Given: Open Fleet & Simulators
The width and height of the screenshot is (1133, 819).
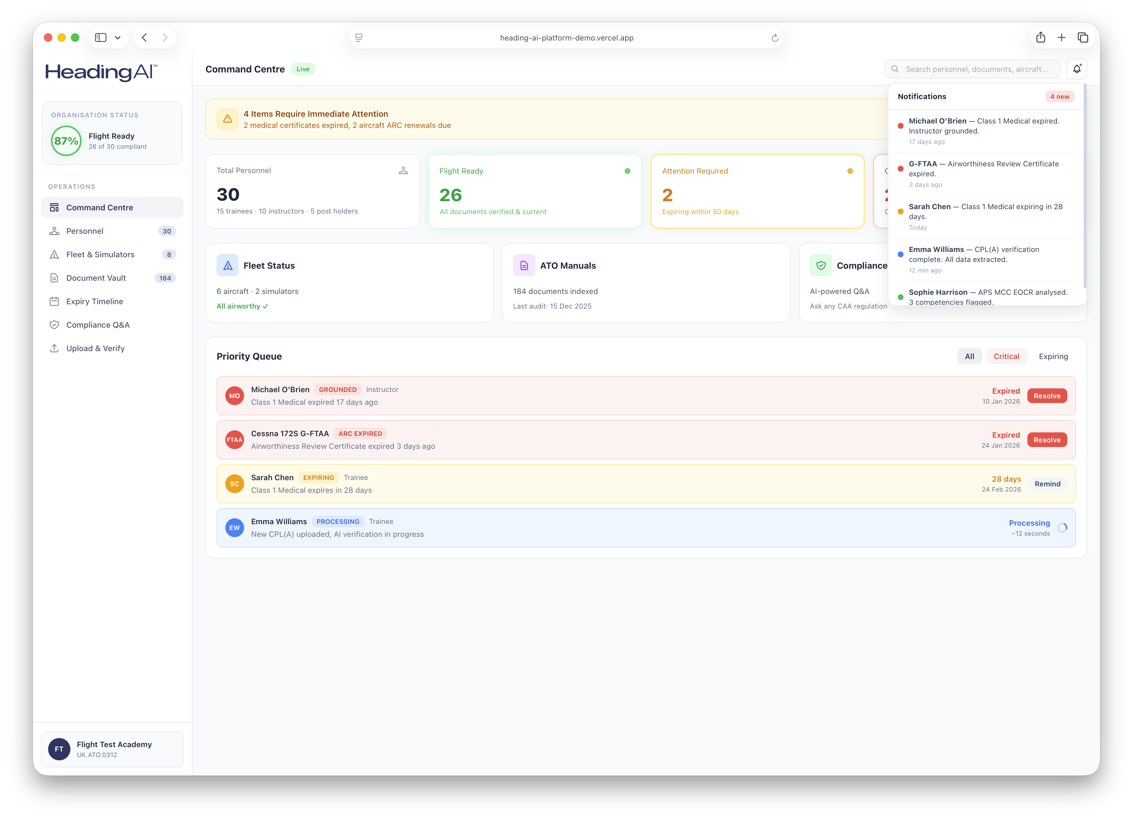Looking at the screenshot, I should point(100,254).
